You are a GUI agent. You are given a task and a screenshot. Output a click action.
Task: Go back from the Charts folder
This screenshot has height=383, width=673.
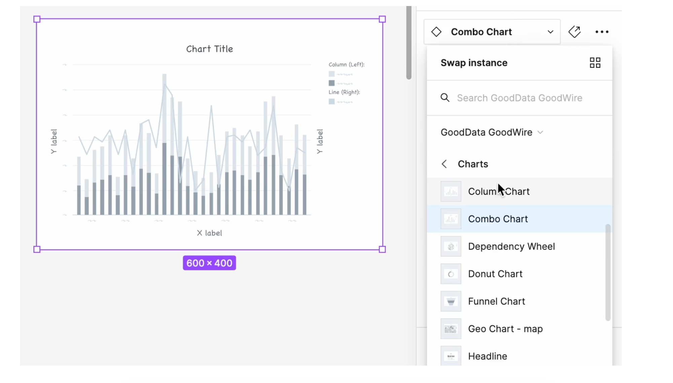tap(444, 164)
